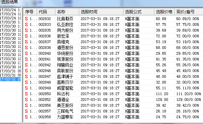Click the S icon in 同为股份 row
Screen dimensions: 203x124
point(27,30)
